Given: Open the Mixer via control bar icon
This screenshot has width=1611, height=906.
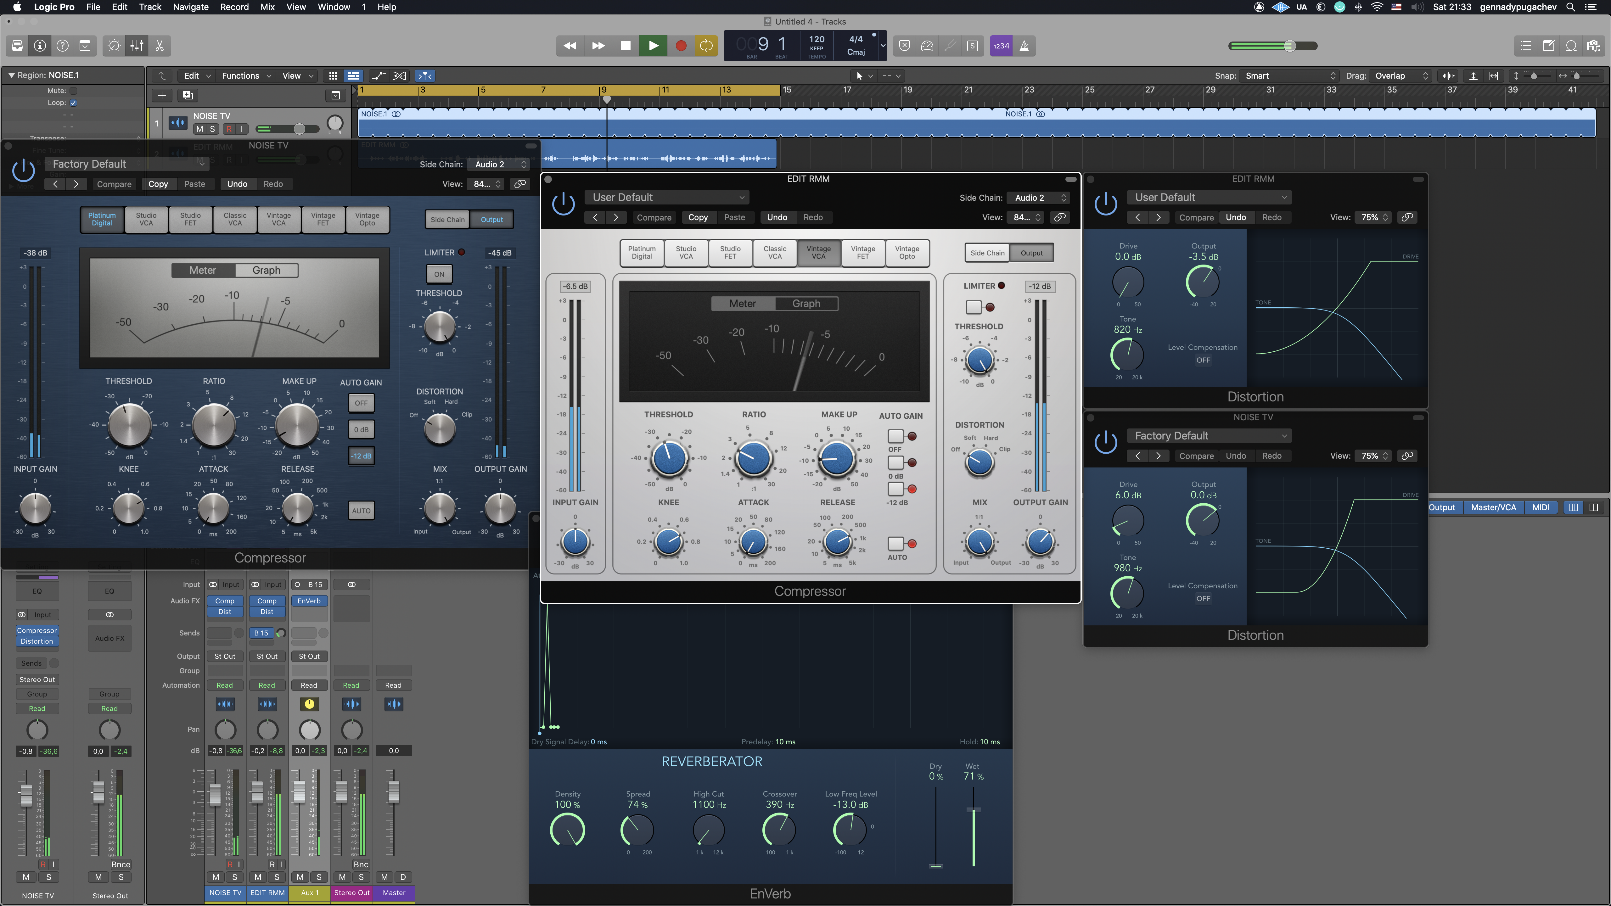Looking at the screenshot, I should pyautogui.click(x=137, y=46).
